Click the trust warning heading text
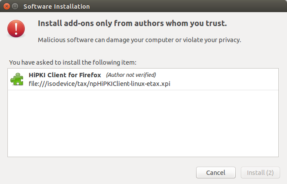The width and height of the screenshot is (287, 184). (x=132, y=23)
